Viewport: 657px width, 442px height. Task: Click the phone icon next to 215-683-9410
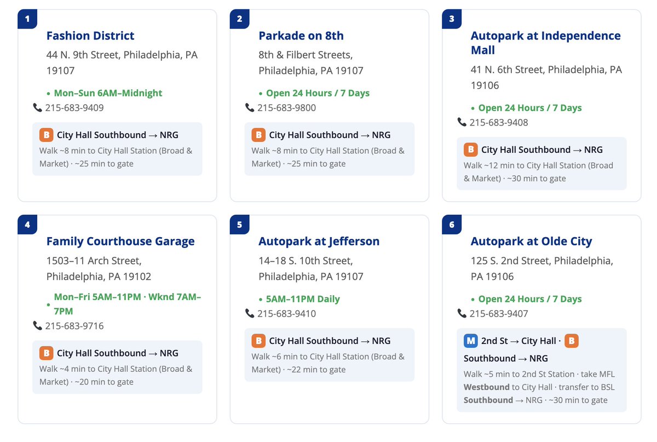[250, 314]
